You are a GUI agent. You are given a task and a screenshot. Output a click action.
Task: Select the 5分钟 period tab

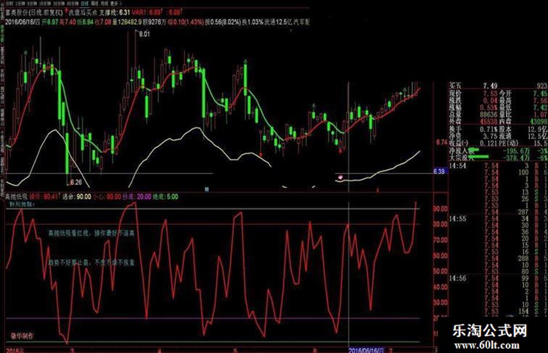[32, 3]
